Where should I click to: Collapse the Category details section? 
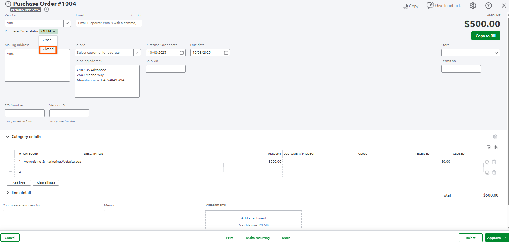point(8,137)
